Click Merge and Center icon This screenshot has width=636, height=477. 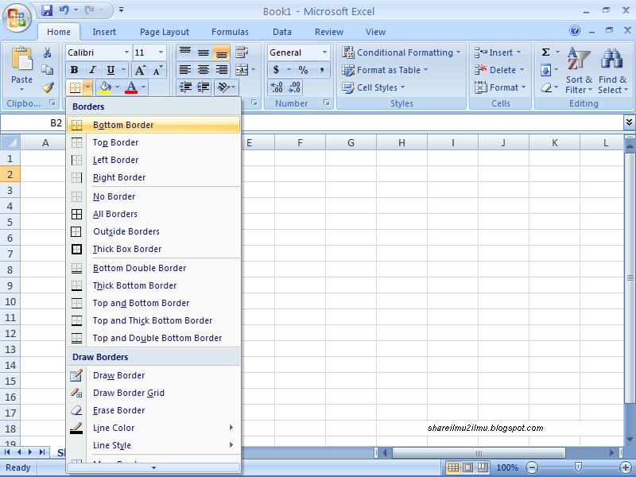pos(242,70)
